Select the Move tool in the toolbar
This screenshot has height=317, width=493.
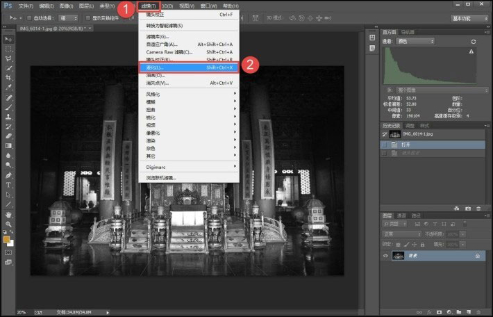(9, 39)
